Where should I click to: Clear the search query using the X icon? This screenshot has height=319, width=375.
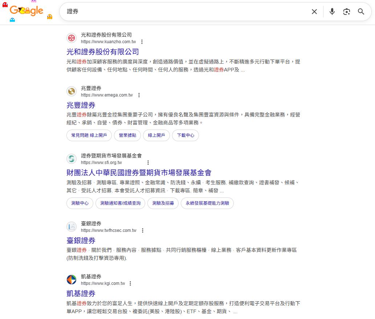coord(314,11)
